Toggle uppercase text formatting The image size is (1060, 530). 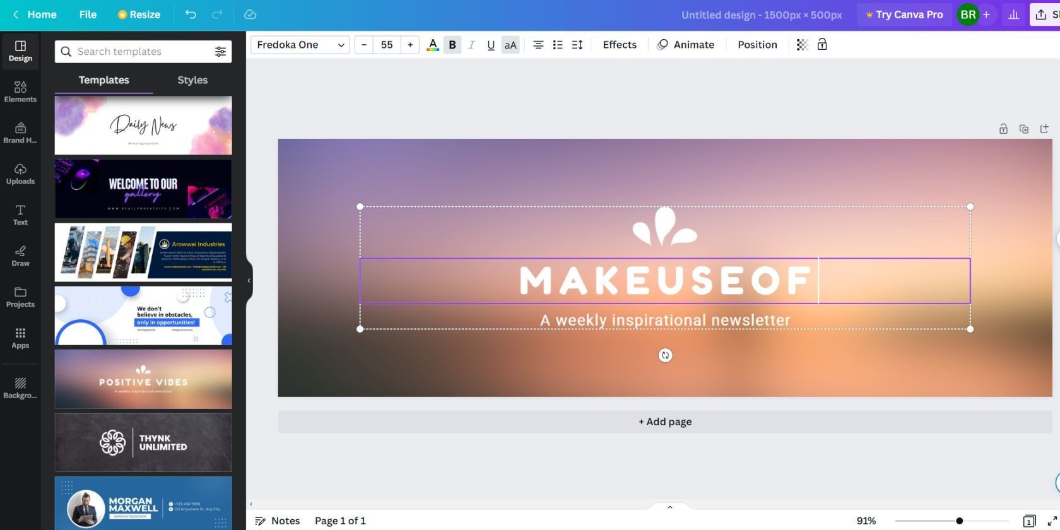(x=510, y=45)
